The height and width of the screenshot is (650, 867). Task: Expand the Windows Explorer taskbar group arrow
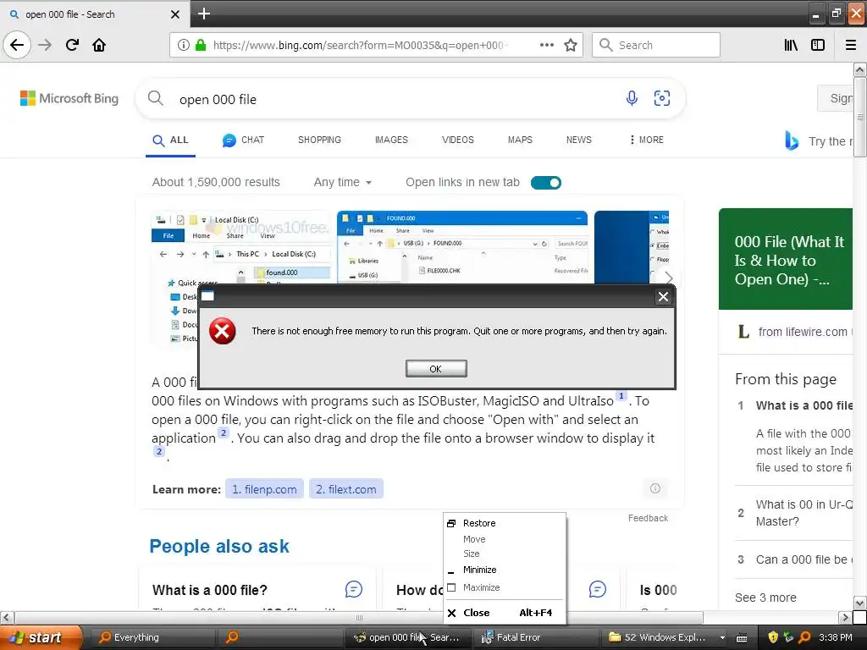(x=722, y=637)
